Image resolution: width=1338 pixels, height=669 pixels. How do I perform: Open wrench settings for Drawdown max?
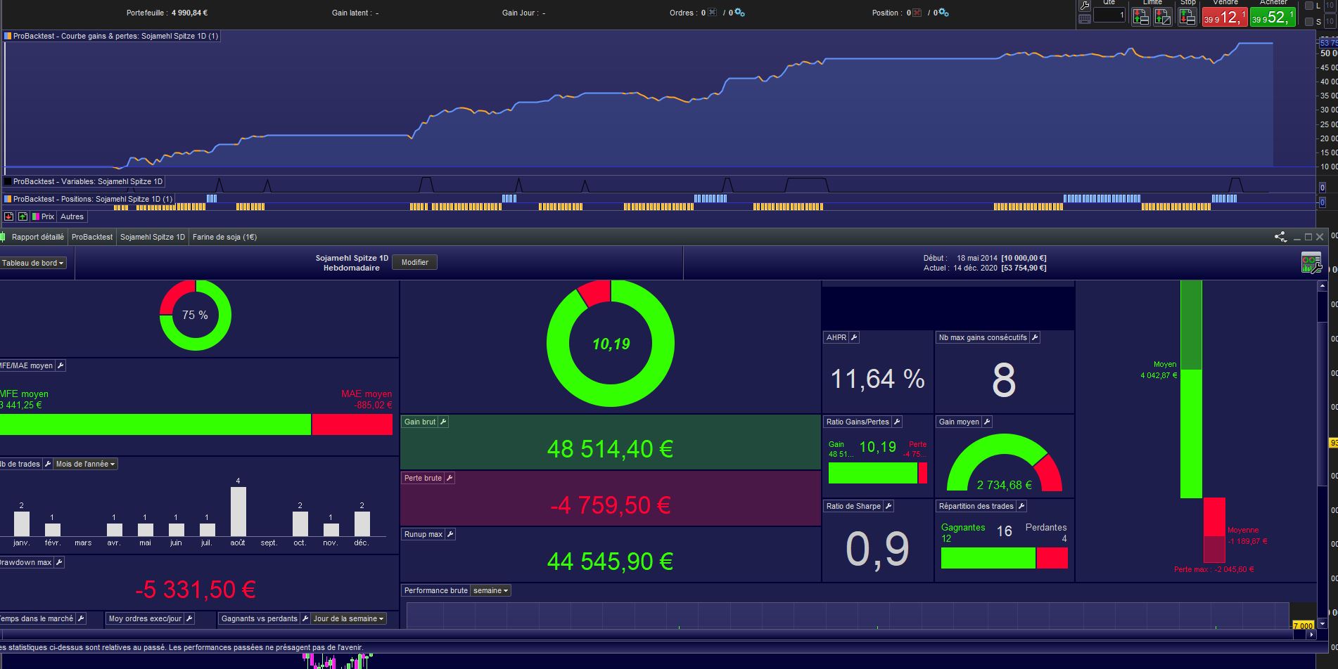[x=59, y=562]
